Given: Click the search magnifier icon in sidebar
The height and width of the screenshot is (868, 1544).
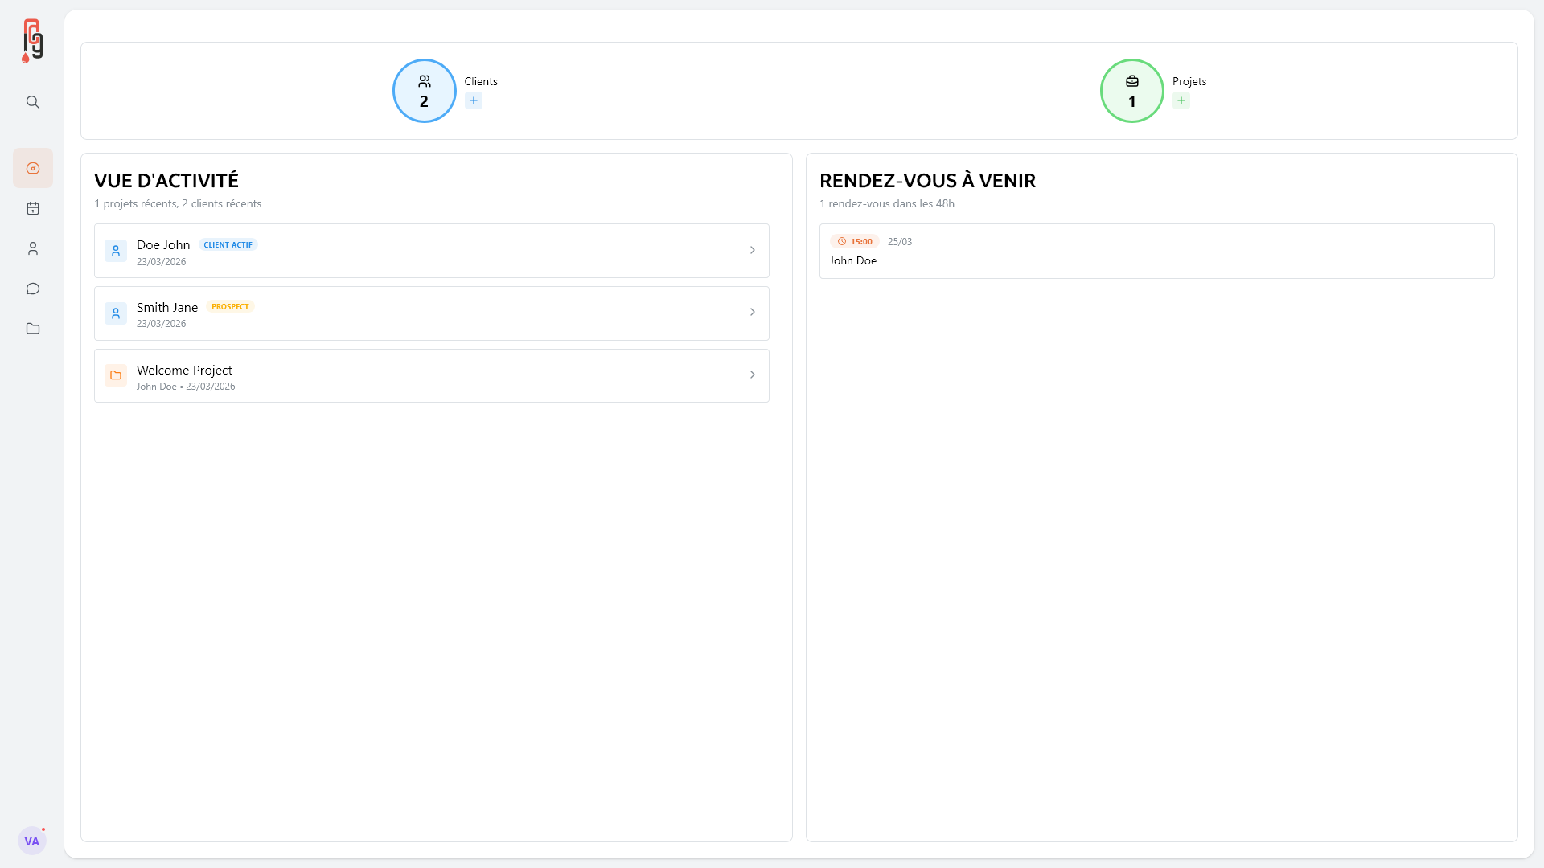Looking at the screenshot, I should [33, 102].
